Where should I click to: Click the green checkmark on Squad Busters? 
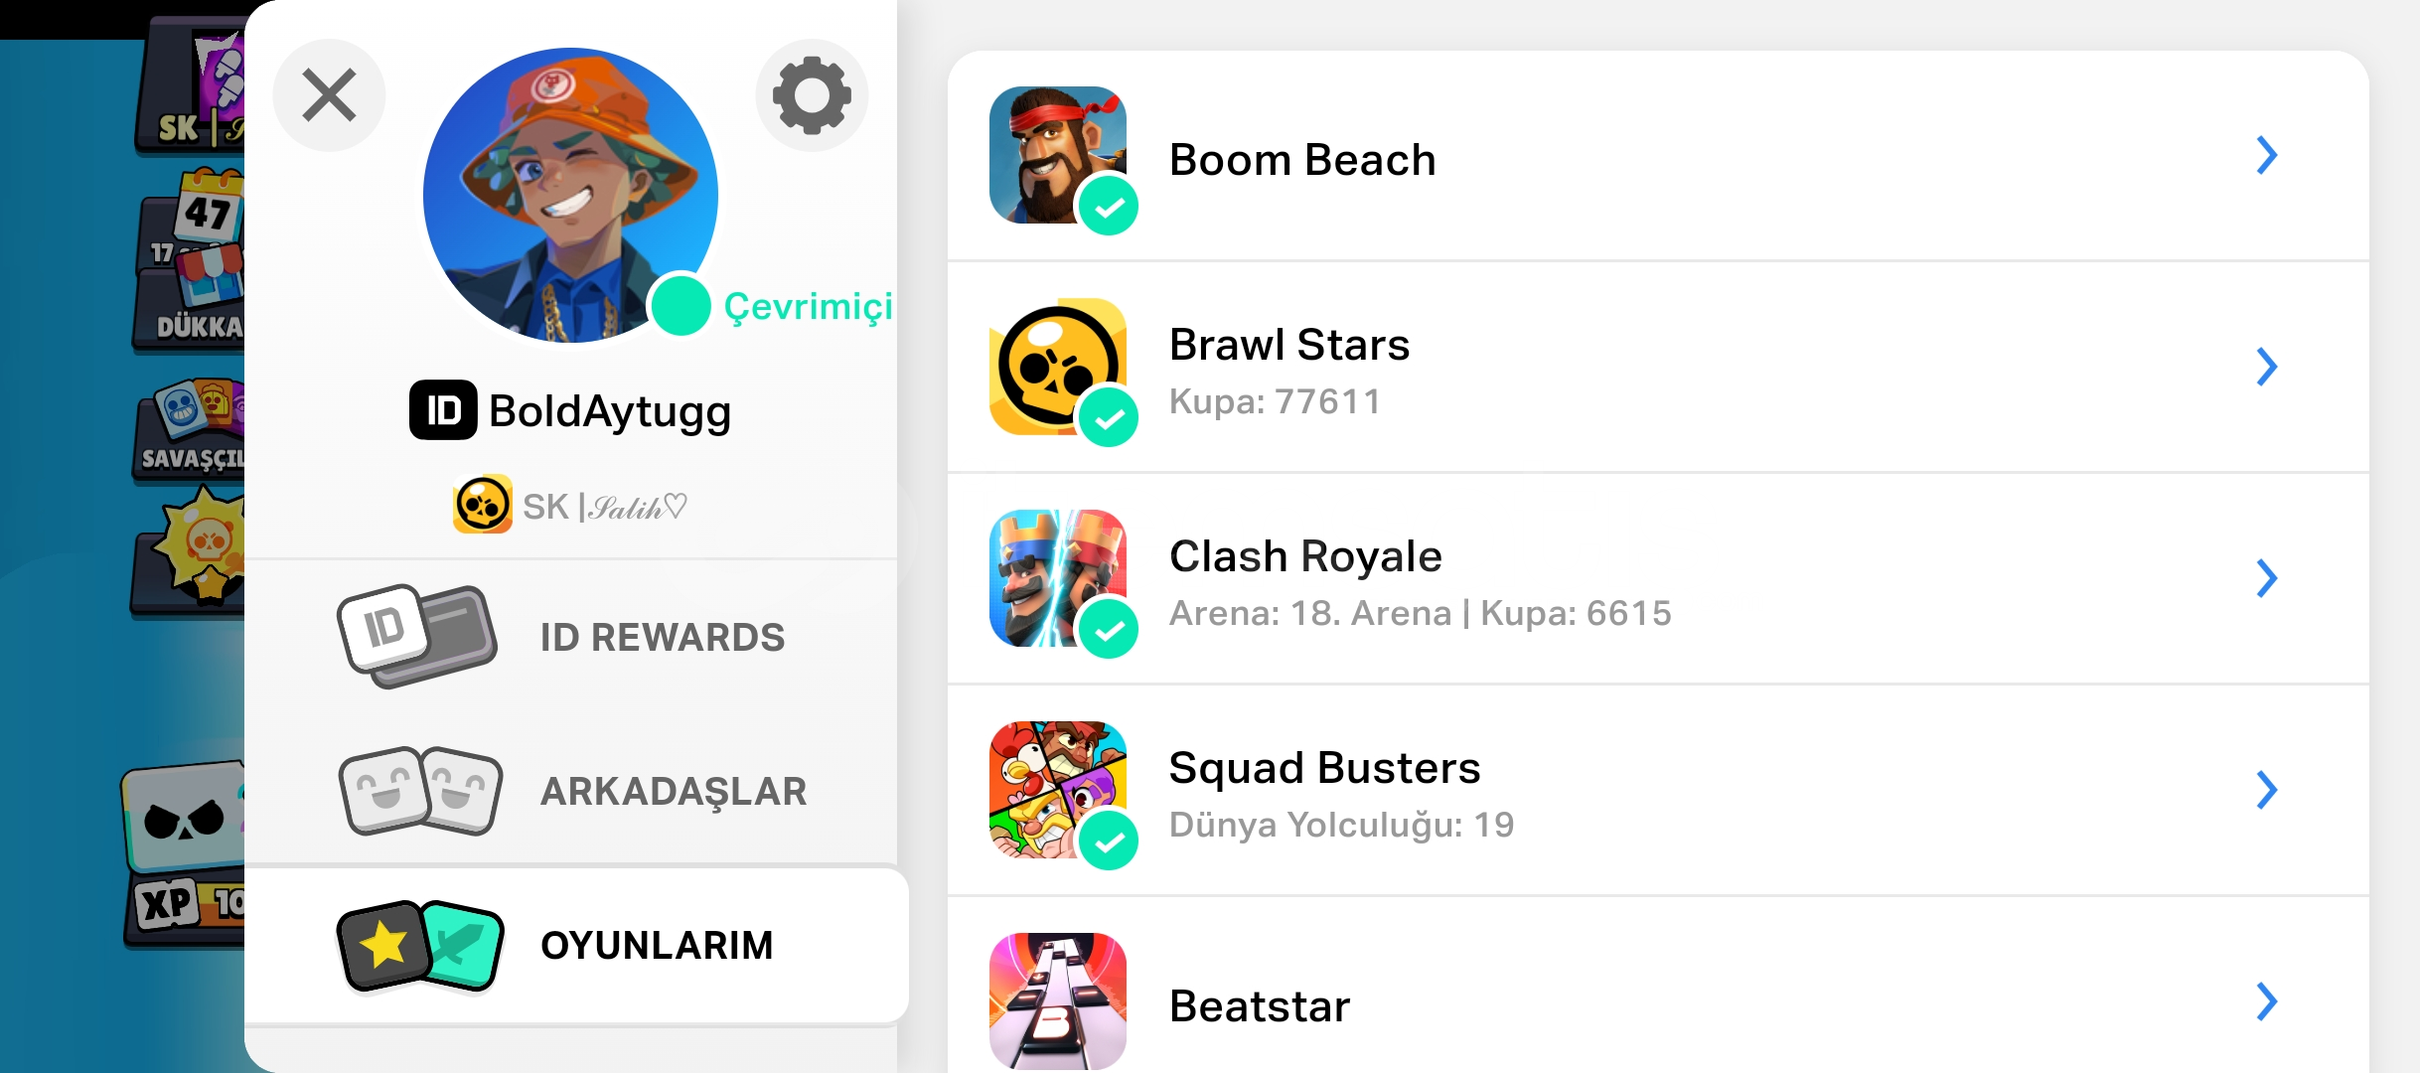(1109, 842)
